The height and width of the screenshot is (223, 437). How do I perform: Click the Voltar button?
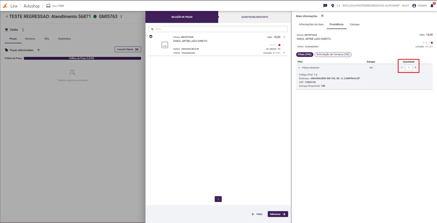(x=257, y=214)
